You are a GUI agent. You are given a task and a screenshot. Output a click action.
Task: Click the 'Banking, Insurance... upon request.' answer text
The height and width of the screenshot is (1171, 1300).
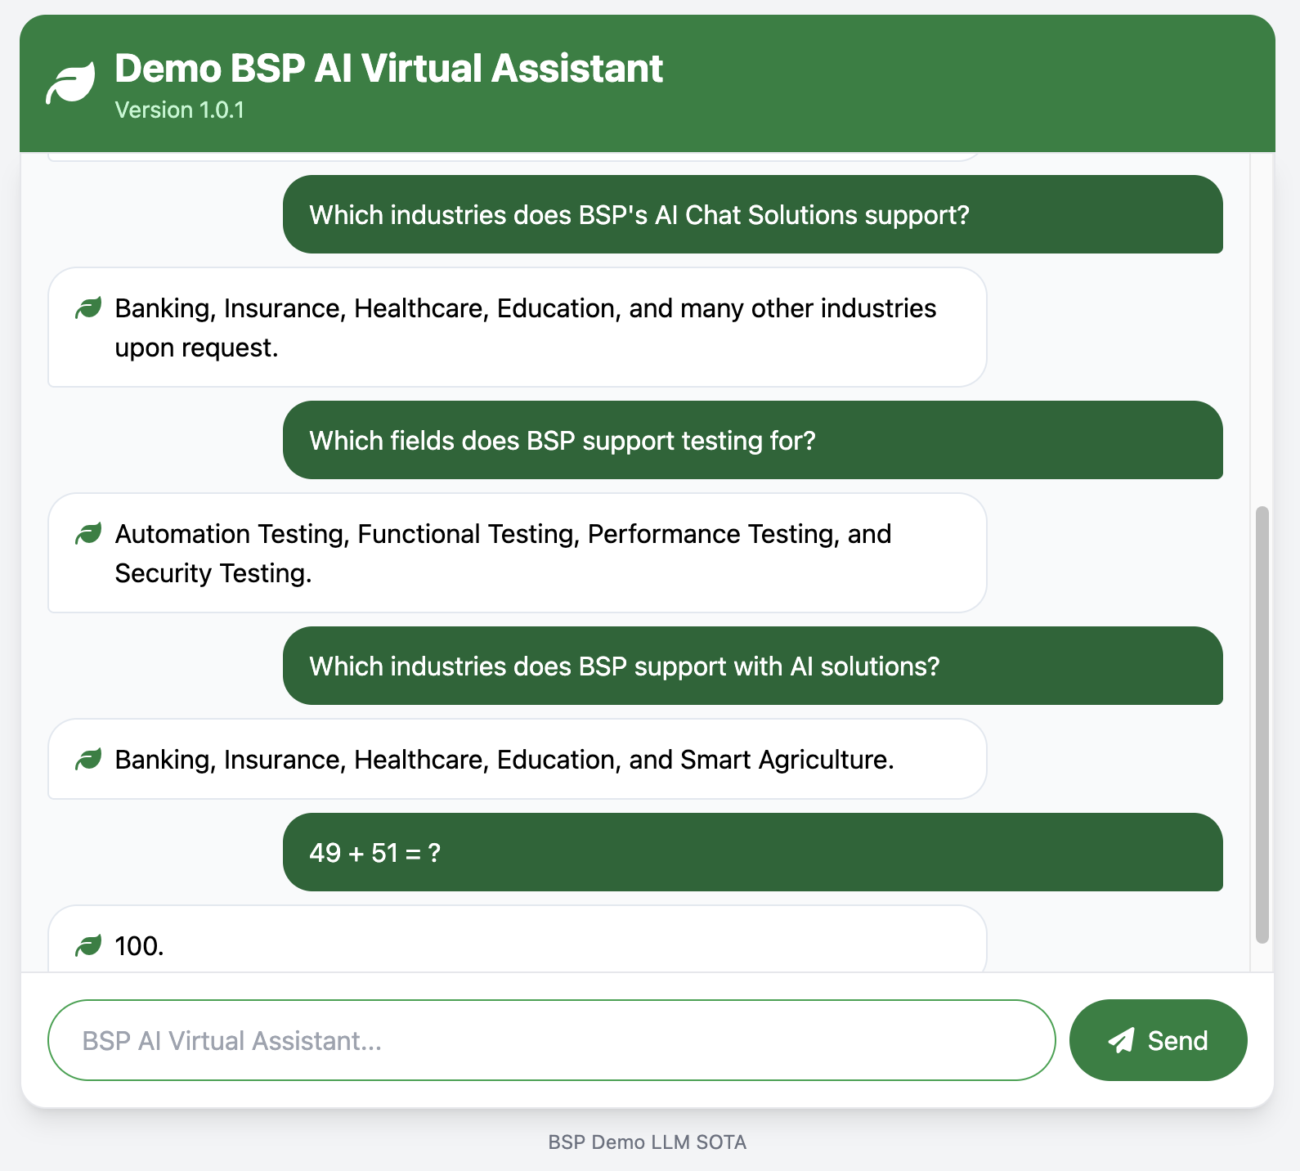coord(526,328)
